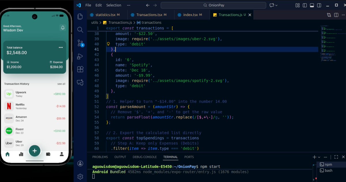Tap the notification bell in phone app
Screen dimensions: 346x182
(x=63, y=28)
